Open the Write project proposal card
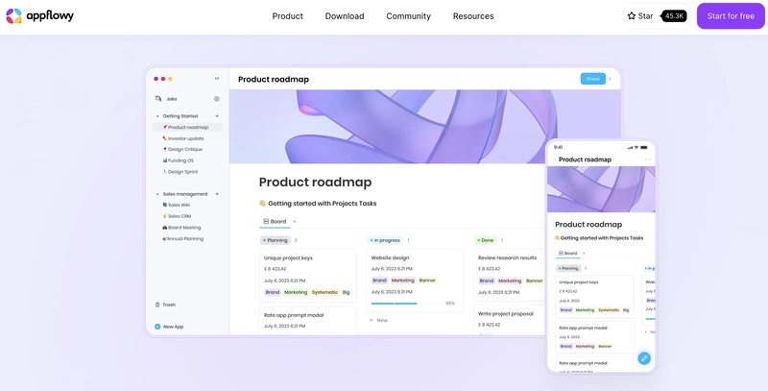 pyautogui.click(x=510, y=321)
